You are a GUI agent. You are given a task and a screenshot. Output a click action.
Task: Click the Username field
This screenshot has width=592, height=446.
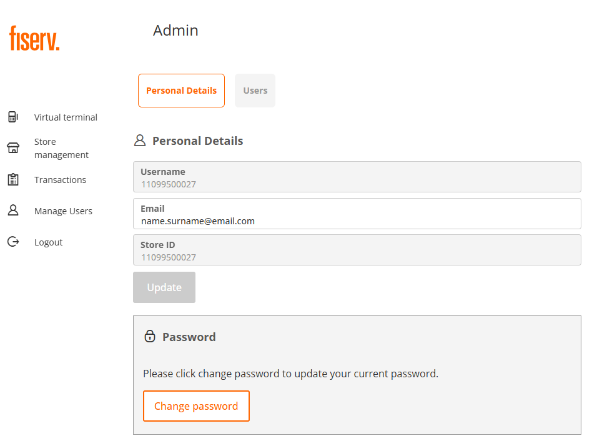pyautogui.click(x=357, y=177)
